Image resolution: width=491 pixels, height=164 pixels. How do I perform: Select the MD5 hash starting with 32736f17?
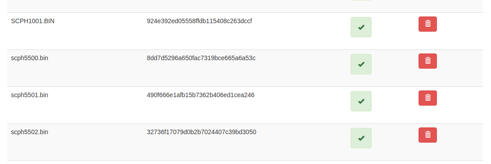coord(201,132)
